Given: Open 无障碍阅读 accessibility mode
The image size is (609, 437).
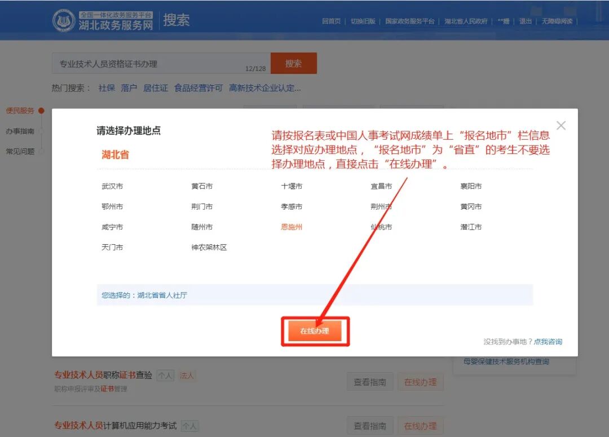Looking at the screenshot, I should pyautogui.click(x=557, y=21).
